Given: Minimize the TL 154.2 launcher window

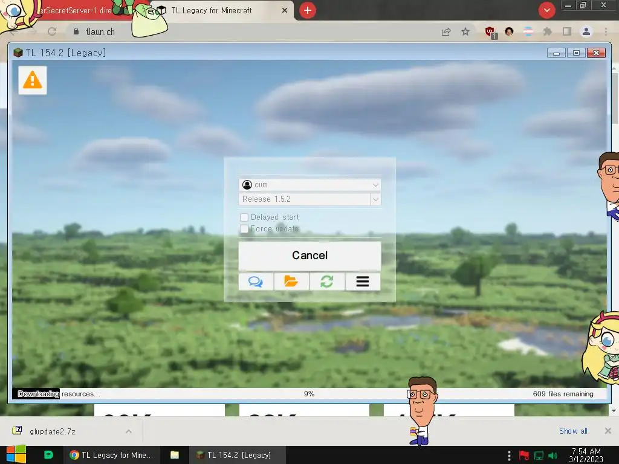Looking at the screenshot, I should point(556,53).
